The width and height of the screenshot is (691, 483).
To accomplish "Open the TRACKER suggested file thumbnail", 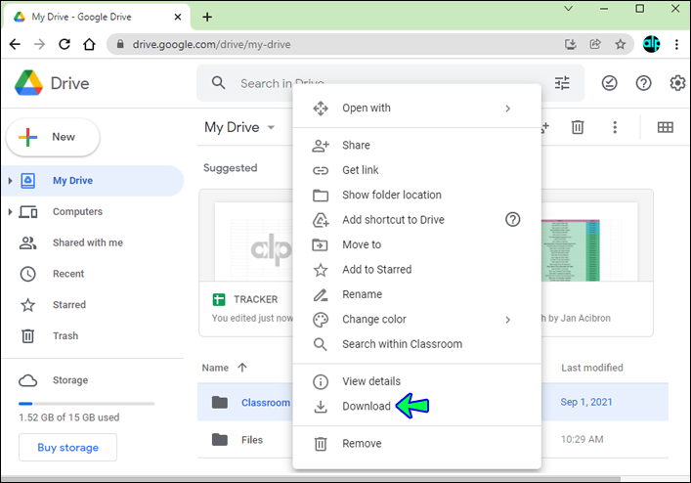I will coord(246,244).
